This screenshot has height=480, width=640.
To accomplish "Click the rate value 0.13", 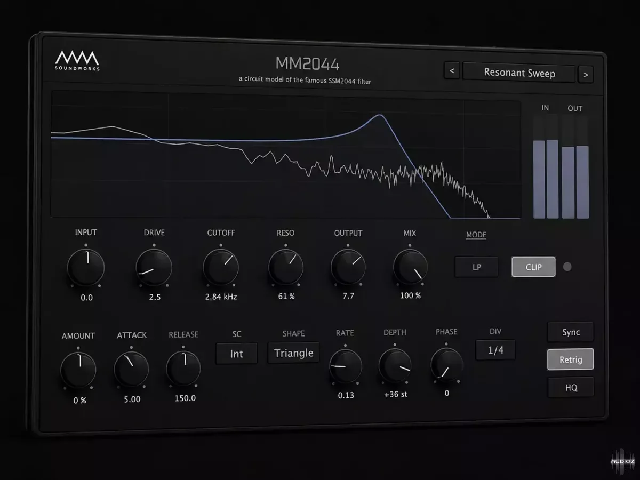I will click(346, 395).
